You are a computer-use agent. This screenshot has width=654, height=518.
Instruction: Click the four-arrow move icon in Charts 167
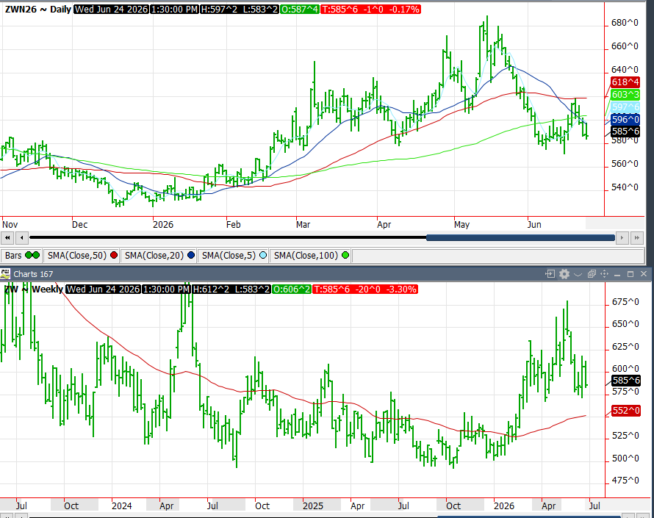click(x=604, y=274)
